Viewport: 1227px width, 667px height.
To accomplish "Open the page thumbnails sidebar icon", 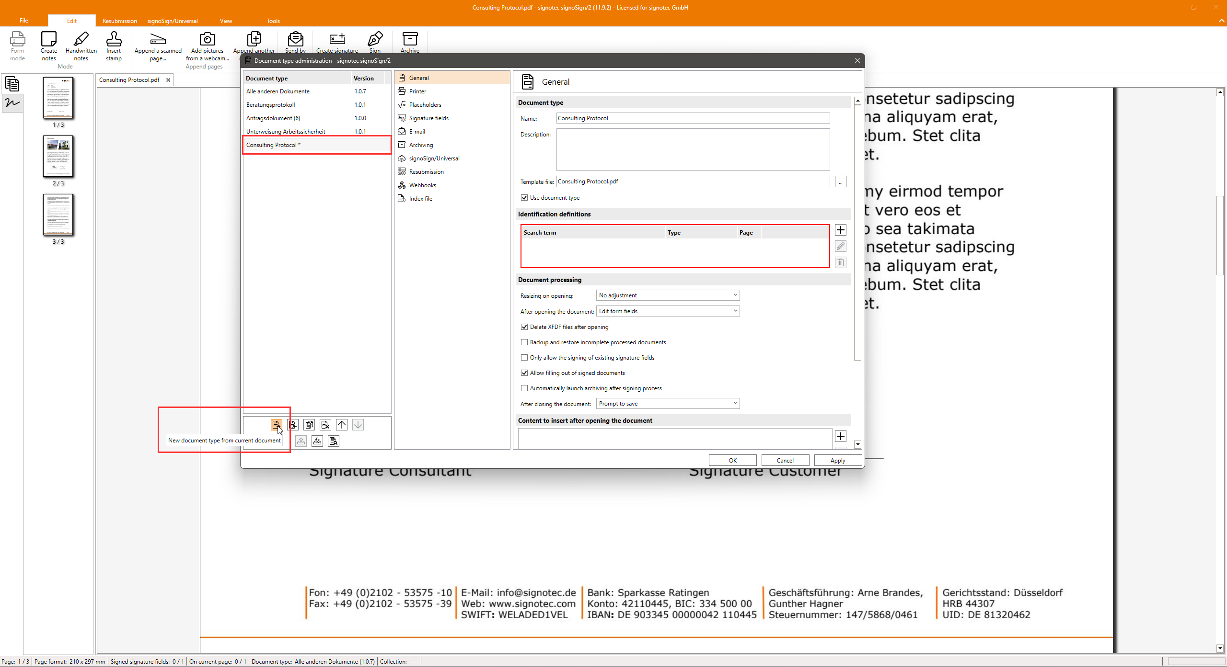I will point(12,84).
